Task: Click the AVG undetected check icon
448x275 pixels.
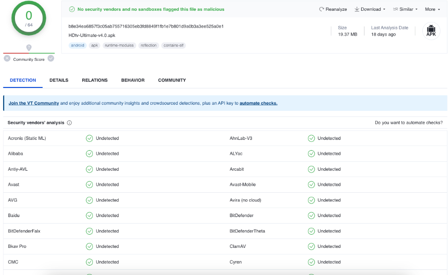Action: [x=90, y=200]
